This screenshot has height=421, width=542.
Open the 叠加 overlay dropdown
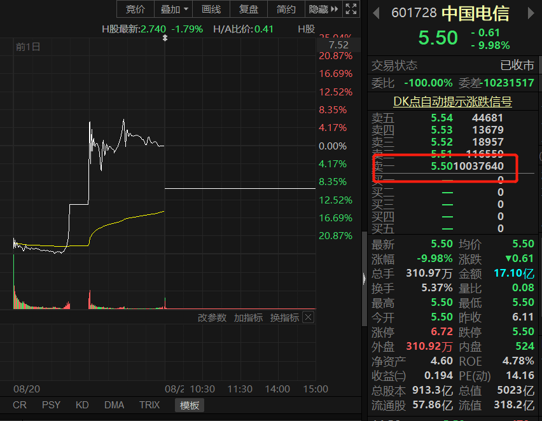click(175, 9)
